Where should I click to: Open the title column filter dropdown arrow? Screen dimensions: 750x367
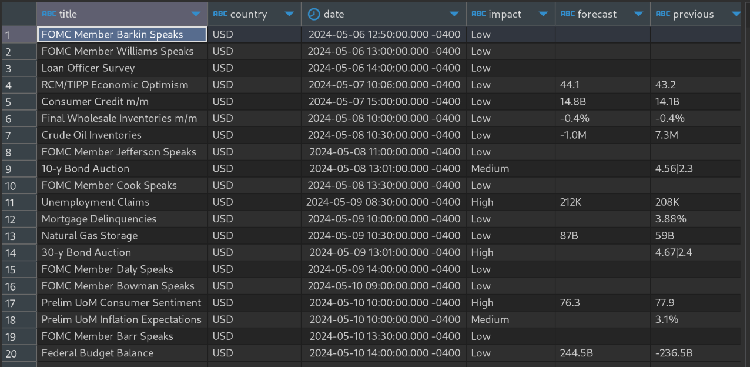[x=196, y=14]
